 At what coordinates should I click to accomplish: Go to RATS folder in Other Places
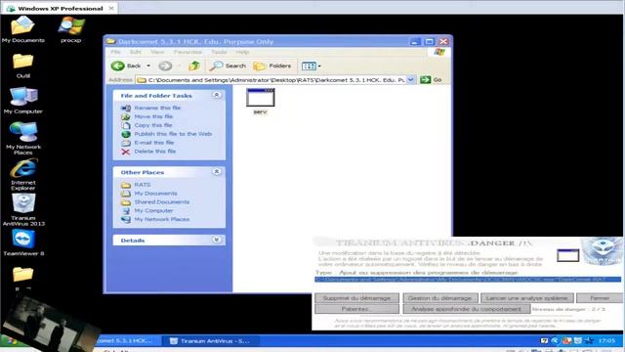[x=143, y=185]
